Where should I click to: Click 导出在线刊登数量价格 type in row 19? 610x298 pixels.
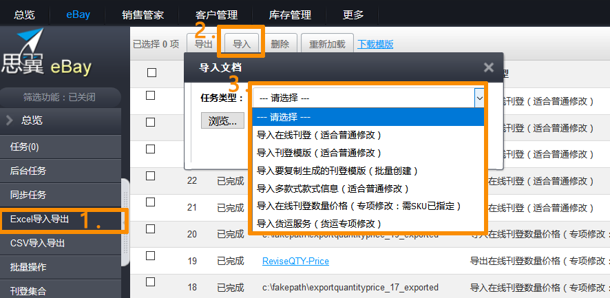tap(540, 261)
